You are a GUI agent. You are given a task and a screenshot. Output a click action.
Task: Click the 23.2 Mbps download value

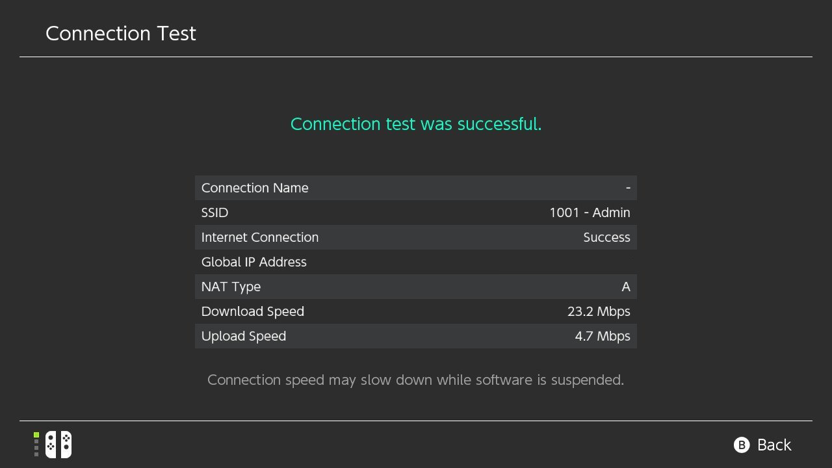(599, 311)
